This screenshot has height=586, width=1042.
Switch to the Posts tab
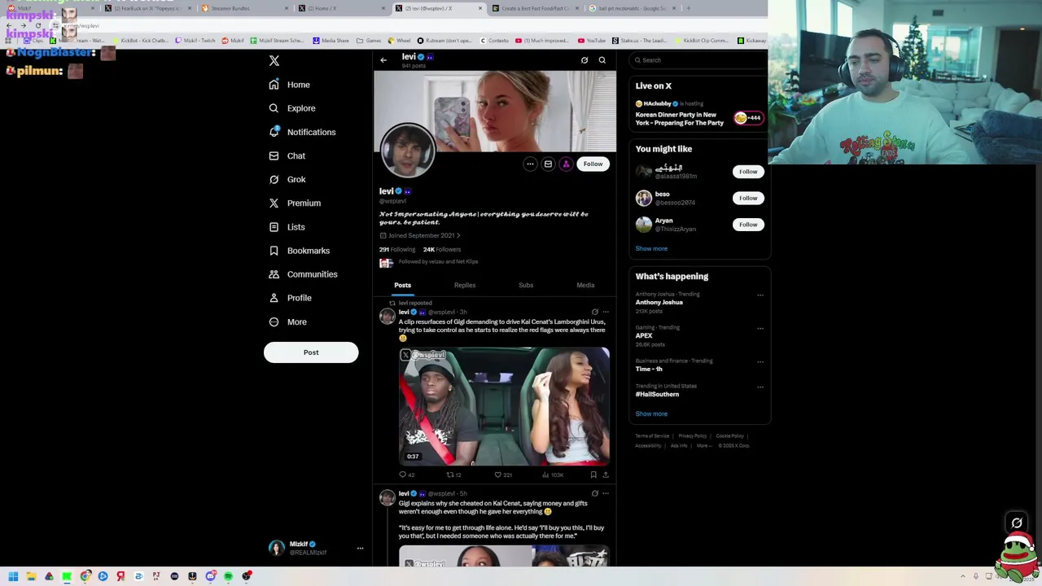click(403, 285)
